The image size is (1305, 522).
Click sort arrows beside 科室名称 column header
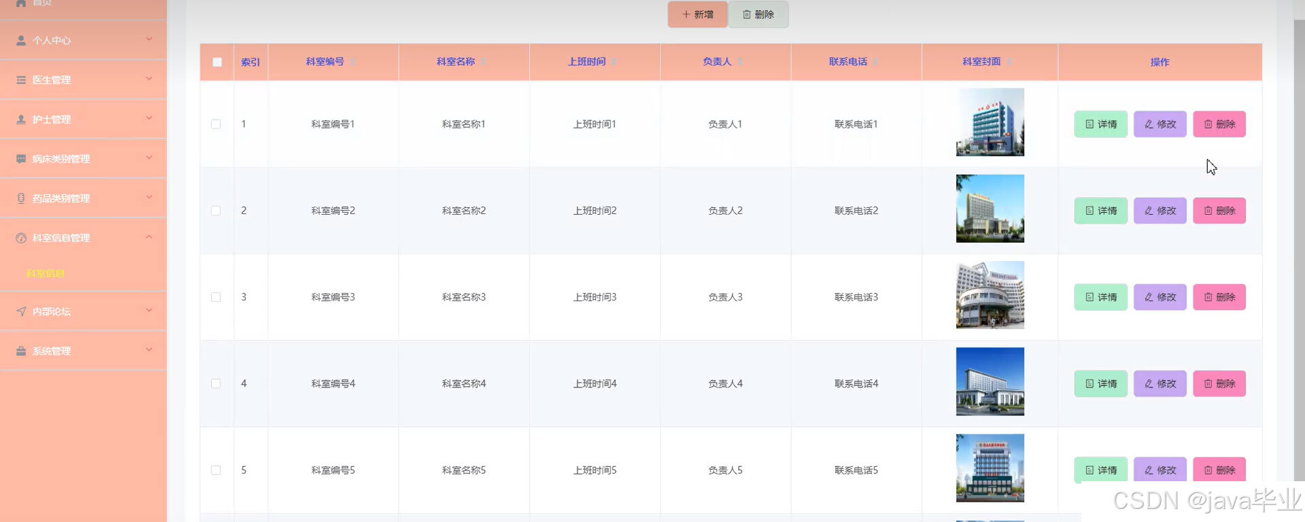(x=483, y=62)
